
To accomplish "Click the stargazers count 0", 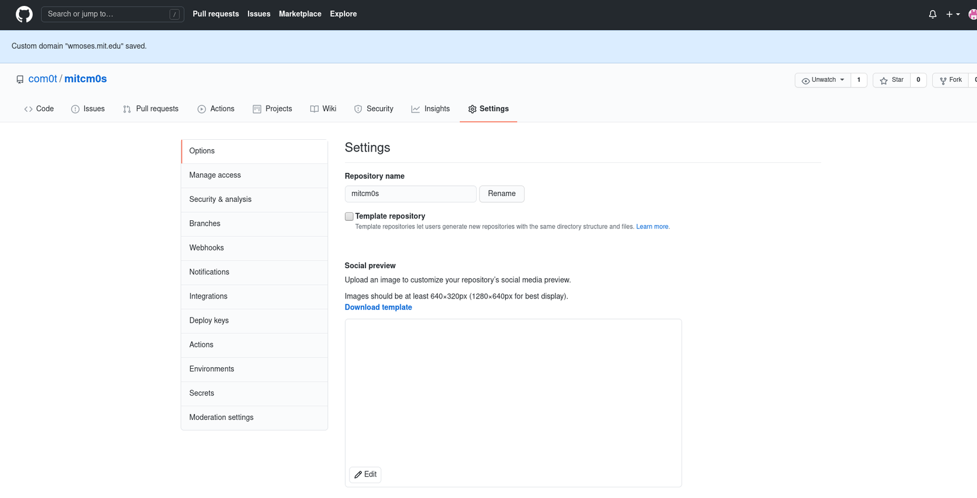I will pos(918,81).
